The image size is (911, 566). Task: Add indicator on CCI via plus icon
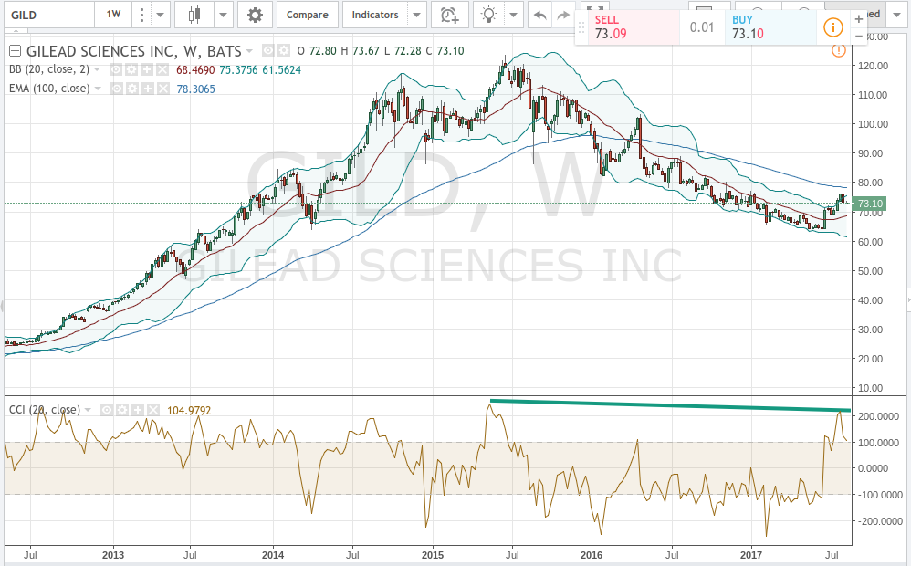138,410
